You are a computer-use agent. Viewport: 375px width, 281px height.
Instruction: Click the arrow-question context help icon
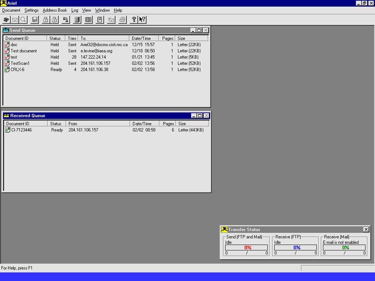pyautogui.click(x=142, y=20)
